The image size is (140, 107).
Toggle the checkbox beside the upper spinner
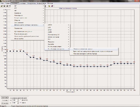point(20,100)
